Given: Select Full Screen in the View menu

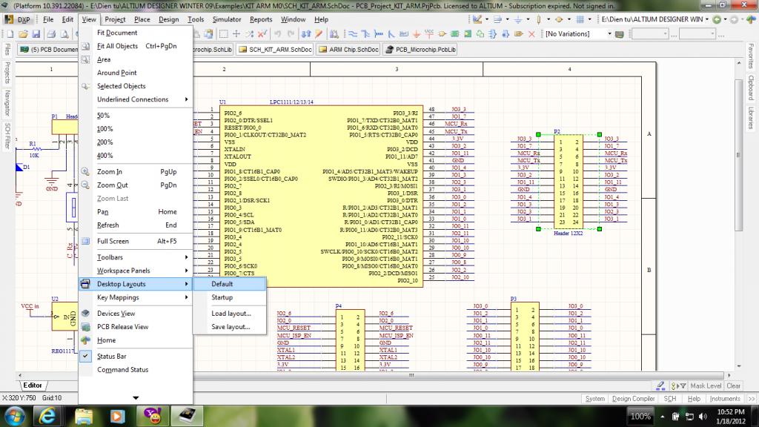Looking at the screenshot, I should (113, 241).
